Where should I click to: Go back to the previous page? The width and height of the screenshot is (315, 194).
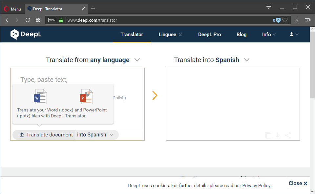(7, 20)
